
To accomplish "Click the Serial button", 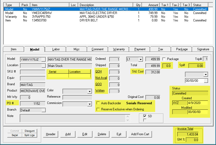I will point(15,135).
